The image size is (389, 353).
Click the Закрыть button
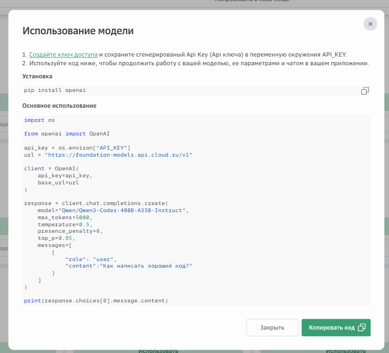click(x=272, y=327)
